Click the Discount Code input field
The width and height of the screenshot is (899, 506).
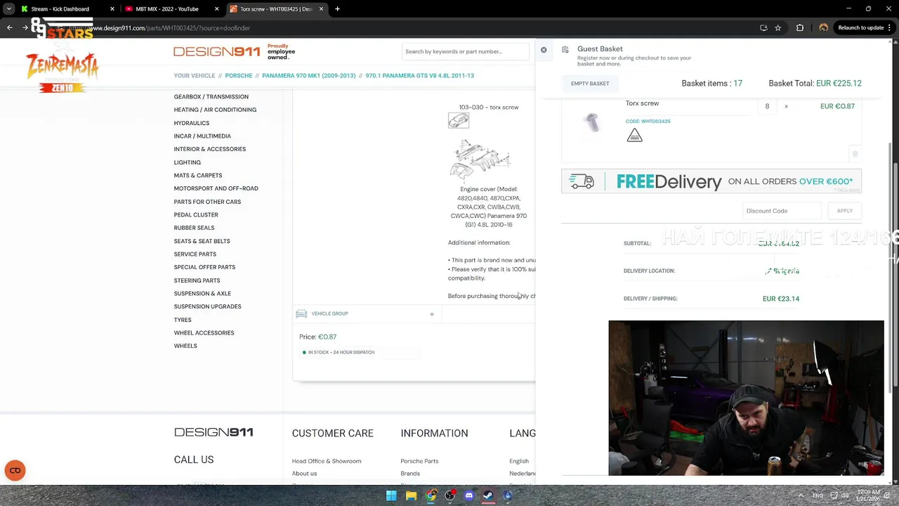pyautogui.click(x=782, y=211)
